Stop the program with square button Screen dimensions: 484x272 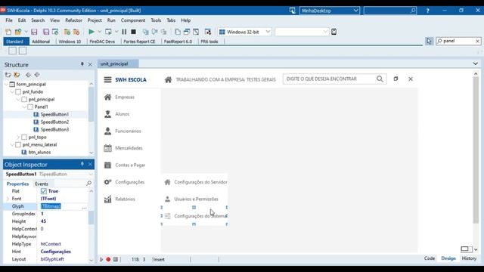[x=133, y=32]
